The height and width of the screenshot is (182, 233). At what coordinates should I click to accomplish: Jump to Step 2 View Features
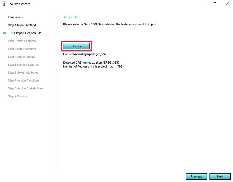point(22,41)
